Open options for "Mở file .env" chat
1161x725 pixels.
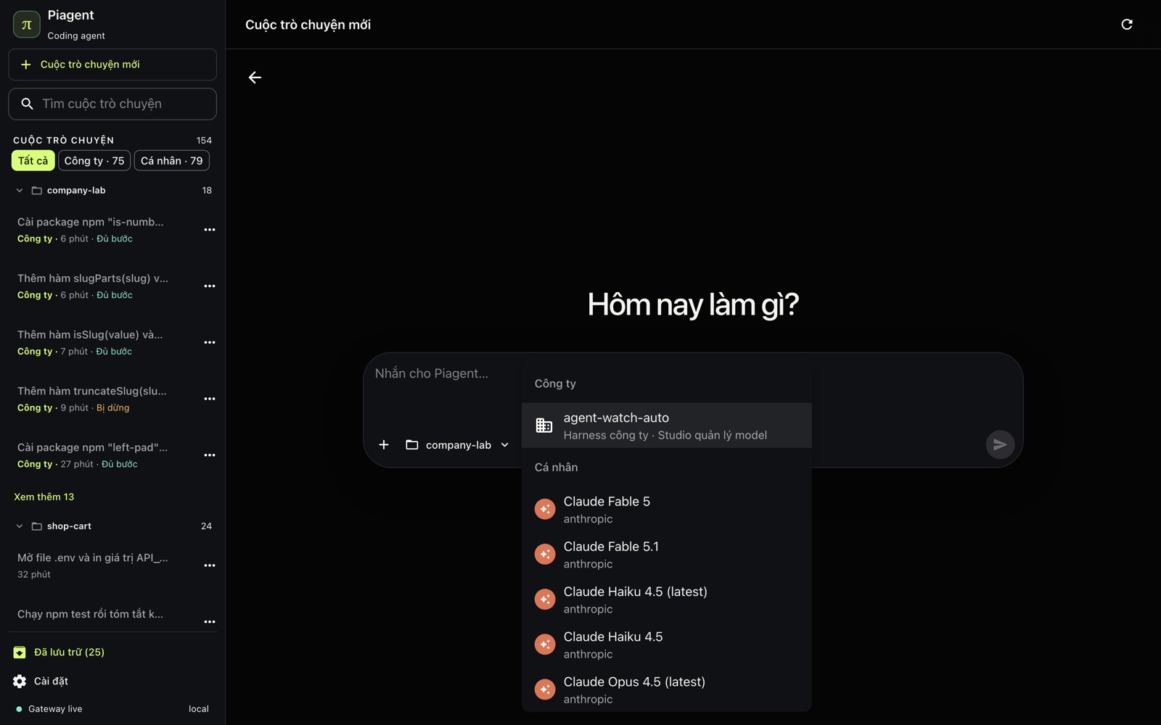click(x=210, y=565)
